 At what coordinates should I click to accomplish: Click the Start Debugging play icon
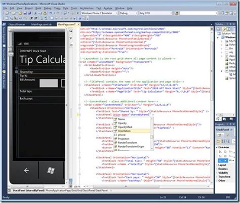point(78,13)
